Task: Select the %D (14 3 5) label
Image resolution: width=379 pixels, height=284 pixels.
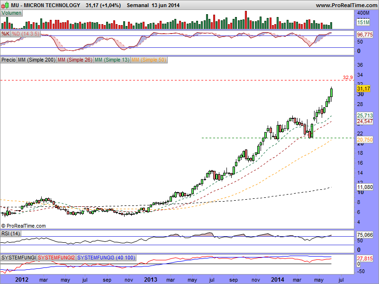Action: pos(26,34)
